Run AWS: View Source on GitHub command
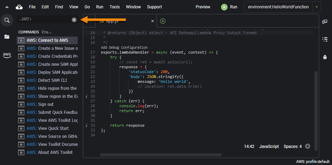The height and width of the screenshot is (165, 332). coord(47,136)
